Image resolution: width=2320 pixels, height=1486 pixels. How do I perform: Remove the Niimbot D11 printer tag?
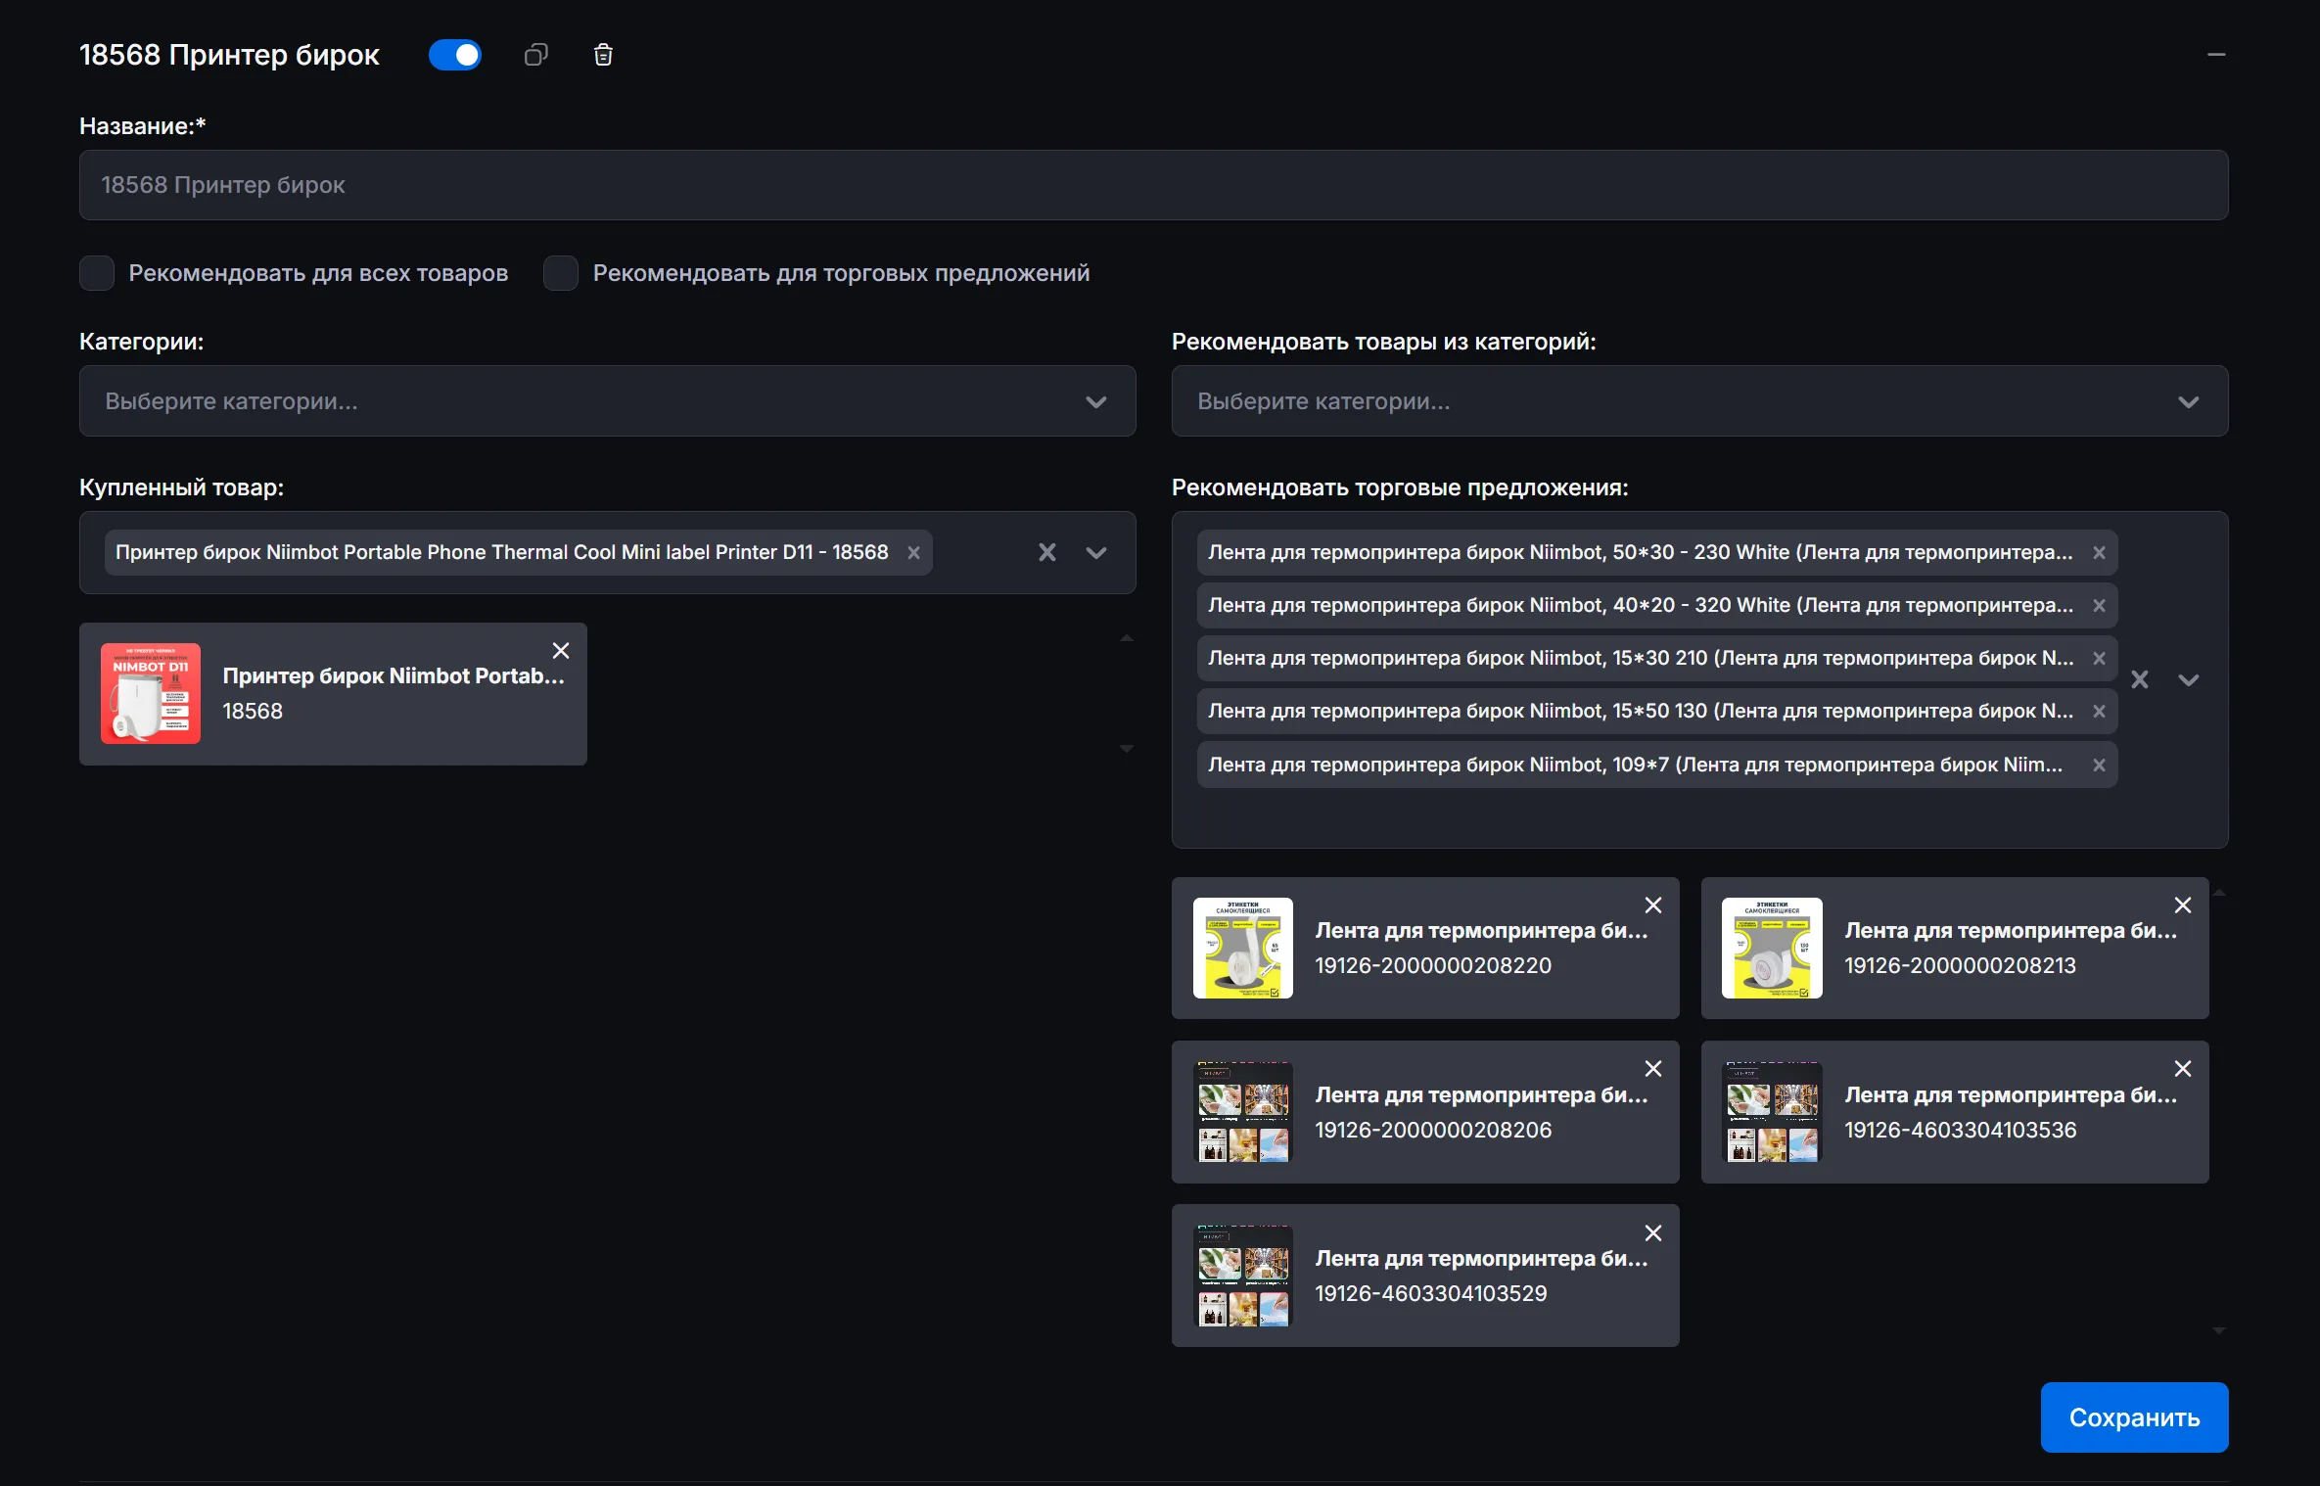tap(913, 552)
